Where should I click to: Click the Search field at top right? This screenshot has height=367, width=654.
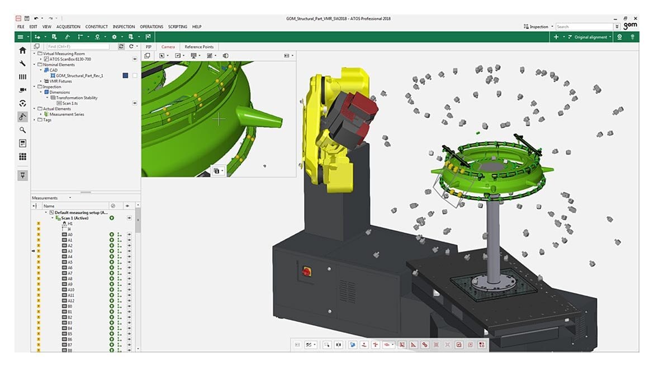[584, 27]
